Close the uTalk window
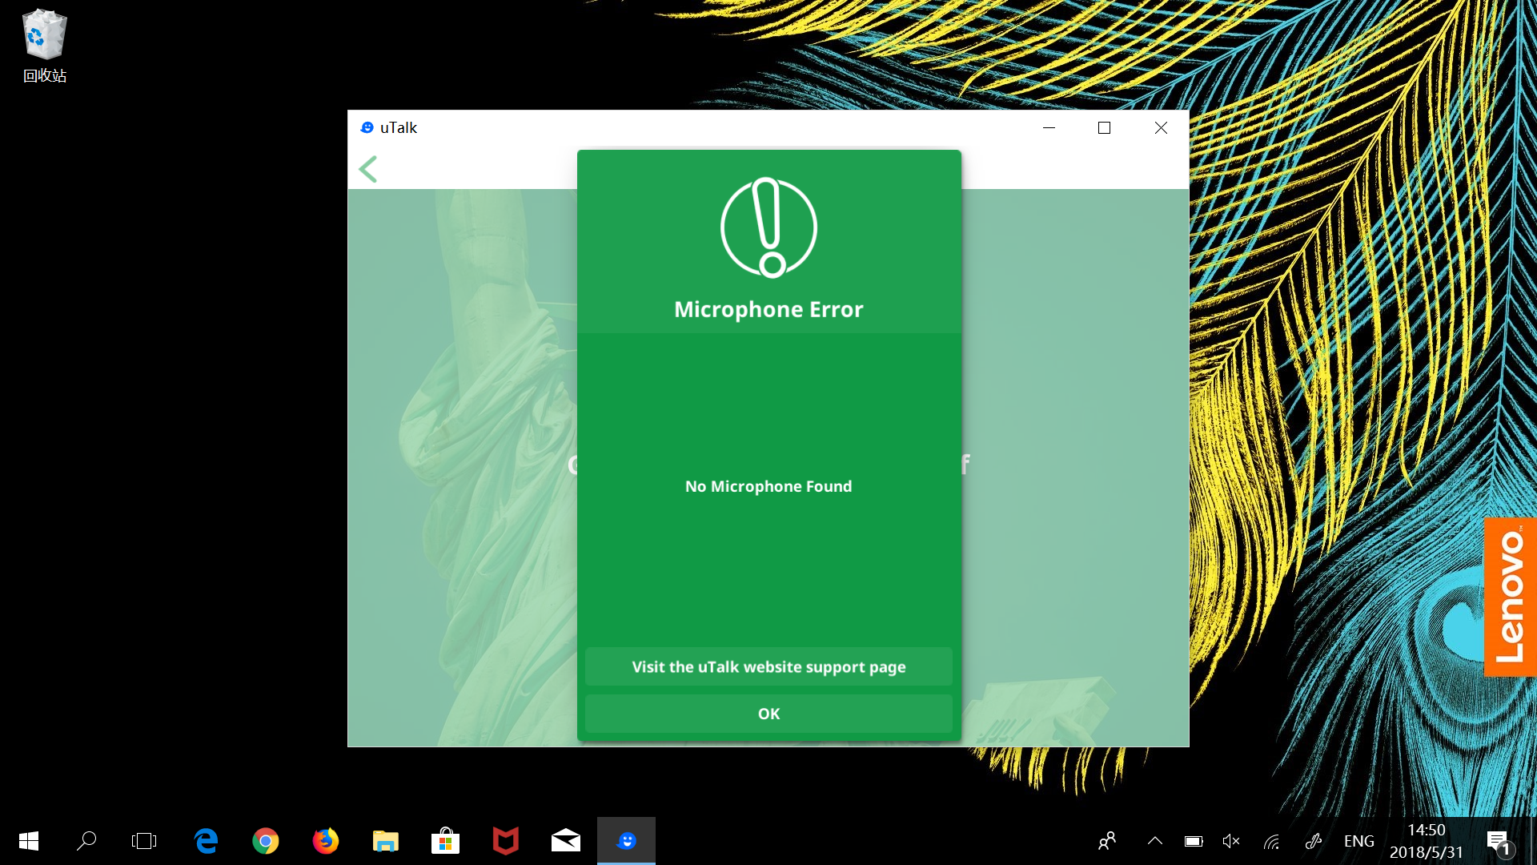 (x=1161, y=127)
